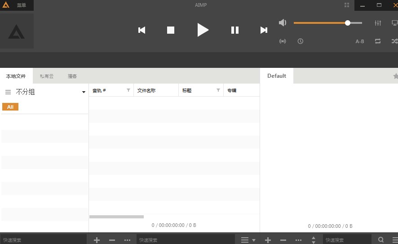The image size is (398, 244).
Task: Open the equalizer settings icon
Action: click(x=378, y=23)
